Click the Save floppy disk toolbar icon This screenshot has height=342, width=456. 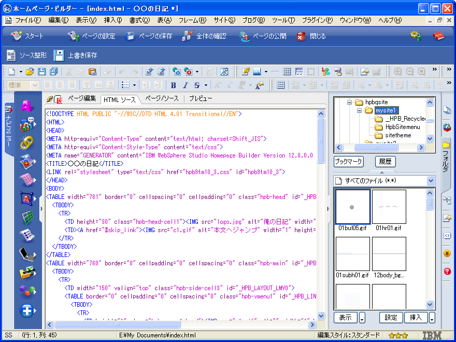point(42,72)
